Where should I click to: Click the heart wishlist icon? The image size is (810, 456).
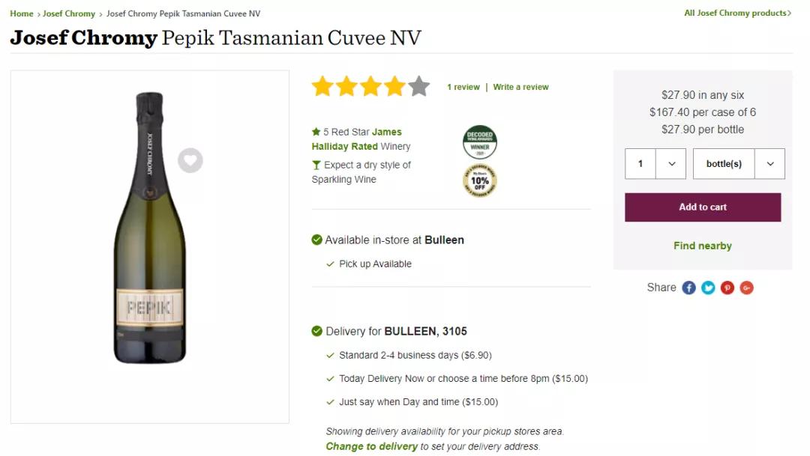(190, 160)
